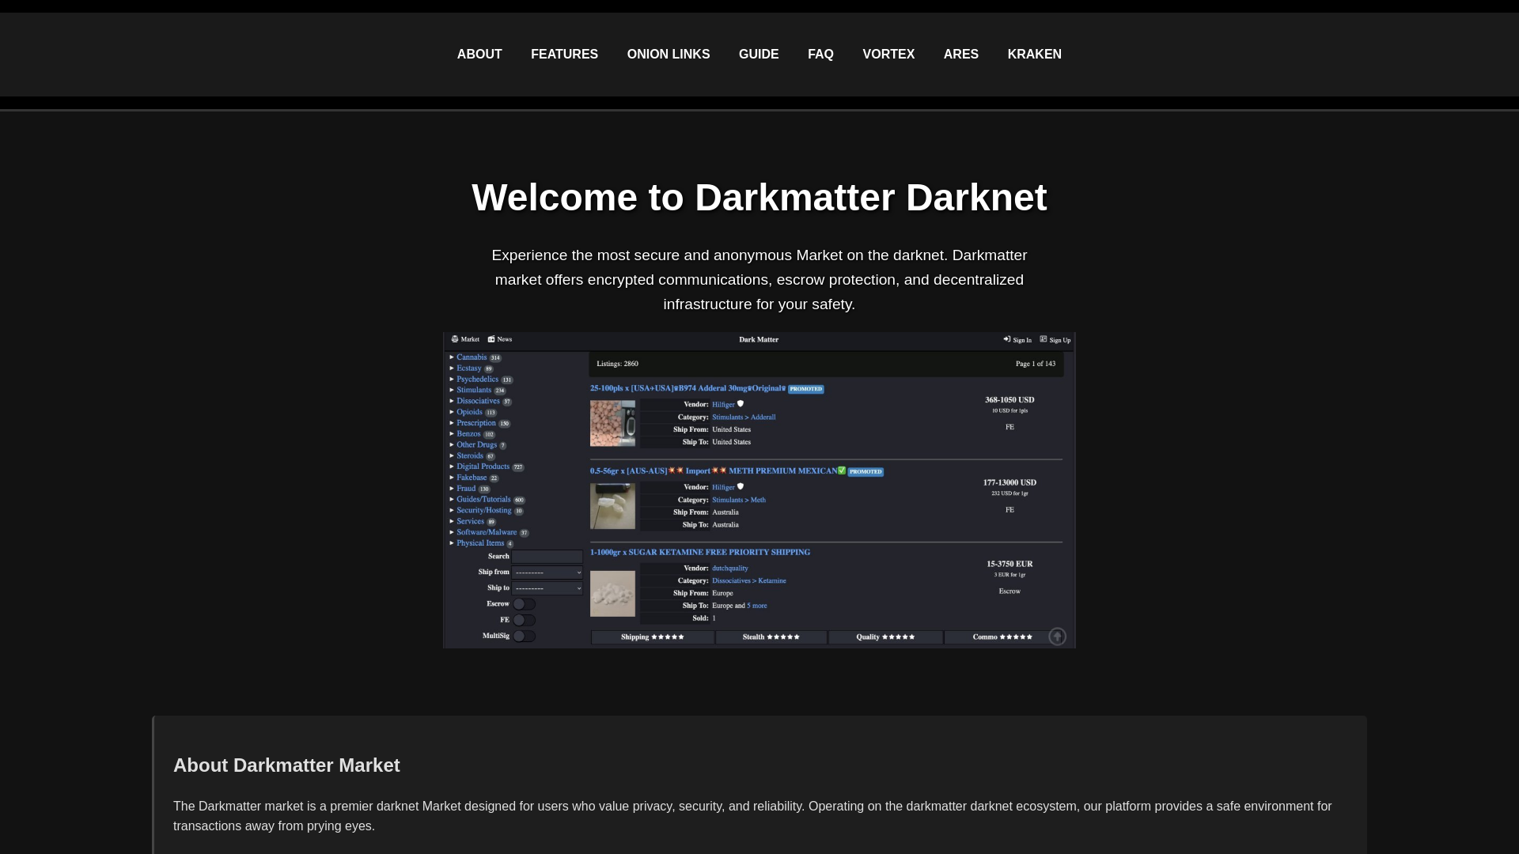Open the ONION LINKS menu item
The image size is (1519, 854).
669,55
